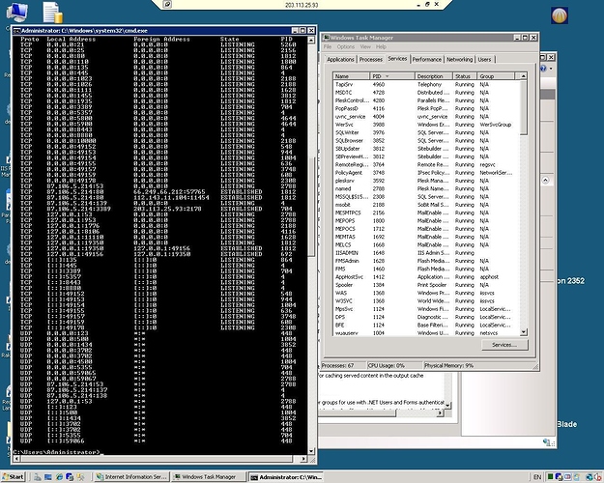
Task: Sort services by Name column header
Action: (352, 76)
